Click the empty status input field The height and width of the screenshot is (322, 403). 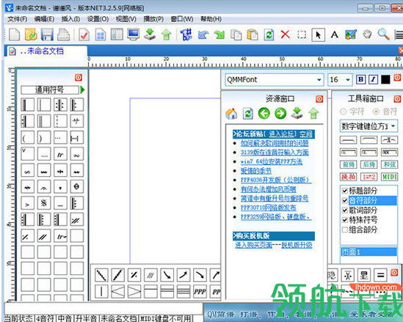coord(104,309)
